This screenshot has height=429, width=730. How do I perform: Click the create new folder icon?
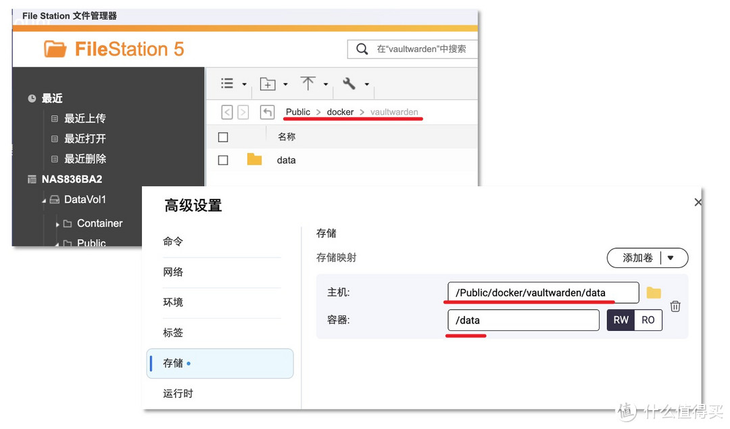pos(268,84)
